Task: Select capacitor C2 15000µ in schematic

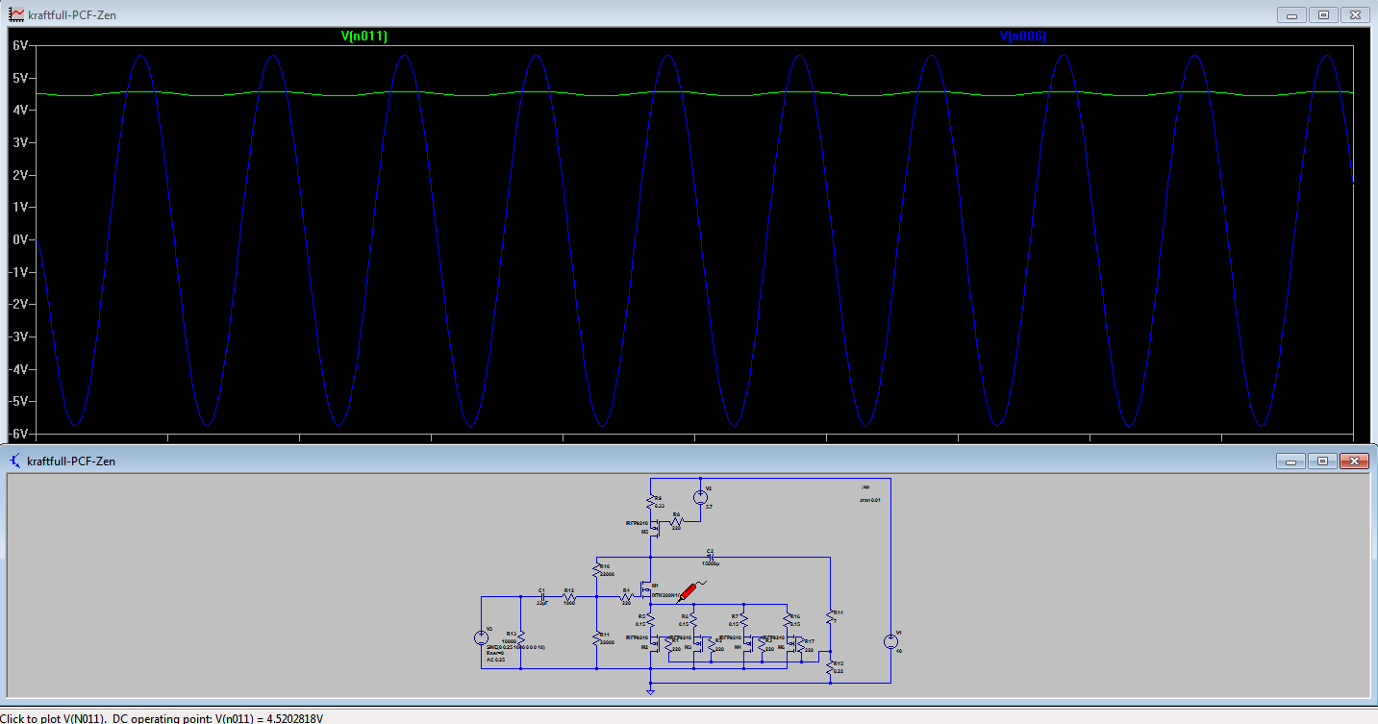Action: click(x=711, y=557)
